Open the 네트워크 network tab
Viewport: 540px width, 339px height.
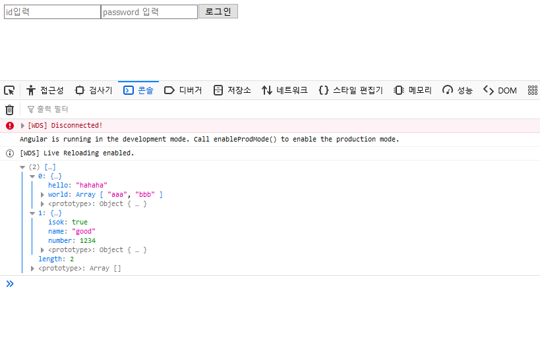(284, 90)
